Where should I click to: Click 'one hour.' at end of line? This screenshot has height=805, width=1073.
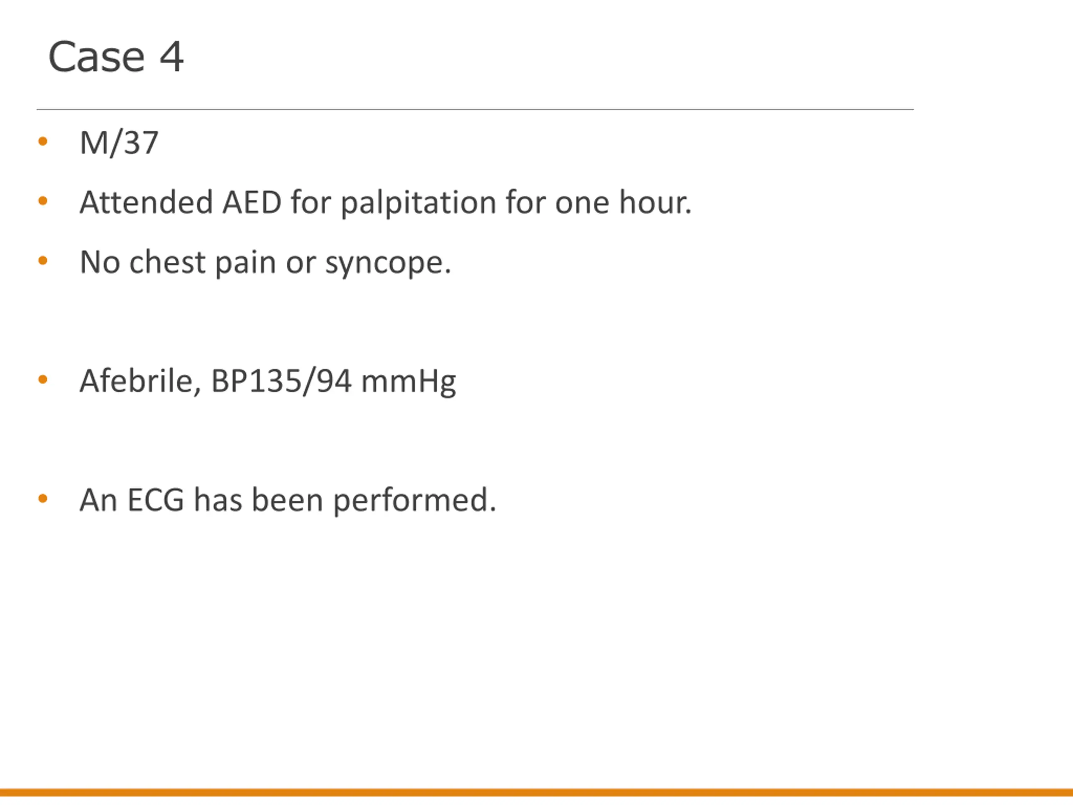pos(623,202)
